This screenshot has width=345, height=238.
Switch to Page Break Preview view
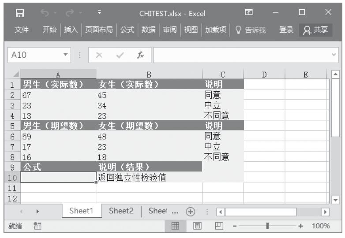point(217,226)
